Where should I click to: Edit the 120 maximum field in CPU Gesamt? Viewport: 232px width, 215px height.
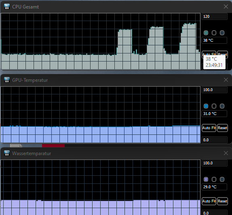pyautogui.click(x=214, y=17)
